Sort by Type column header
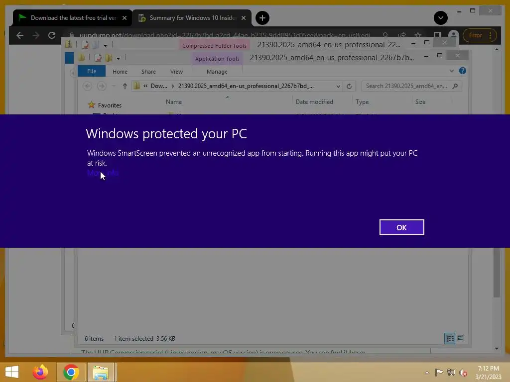This screenshot has width=510, height=382. [362, 101]
